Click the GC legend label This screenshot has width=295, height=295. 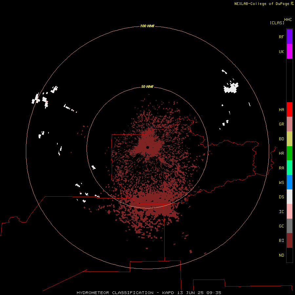pos(281,226)
